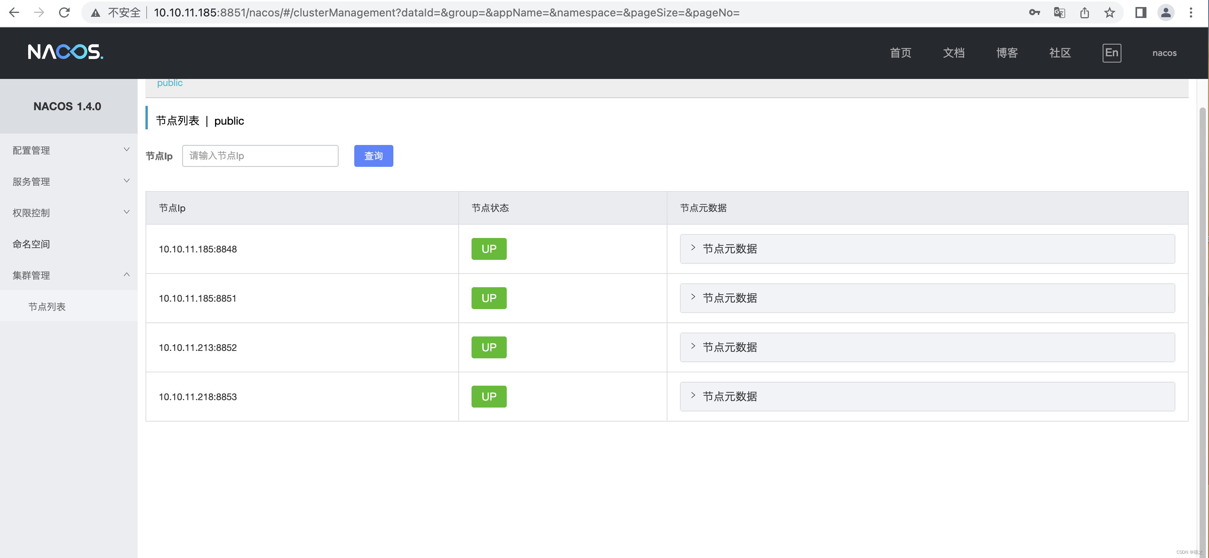Toggle the browser side panel icon

tap(1141, 13)
